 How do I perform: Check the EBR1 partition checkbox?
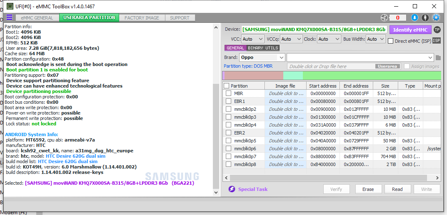[x=228, y=101]
